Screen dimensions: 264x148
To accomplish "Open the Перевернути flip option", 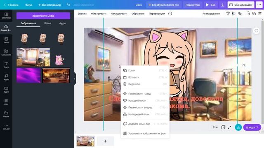I will click(157, 14).
